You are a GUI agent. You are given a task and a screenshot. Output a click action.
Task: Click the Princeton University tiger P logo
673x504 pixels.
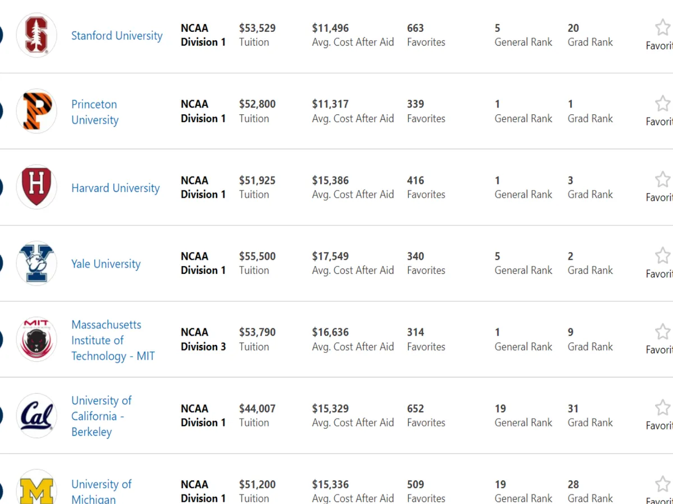point(36,111)
